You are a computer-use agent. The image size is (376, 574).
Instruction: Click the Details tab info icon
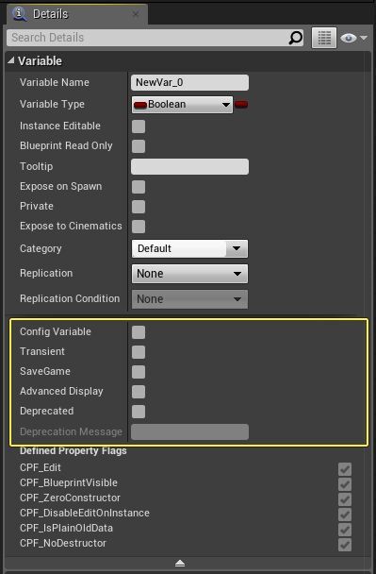[x=20, y=14]
